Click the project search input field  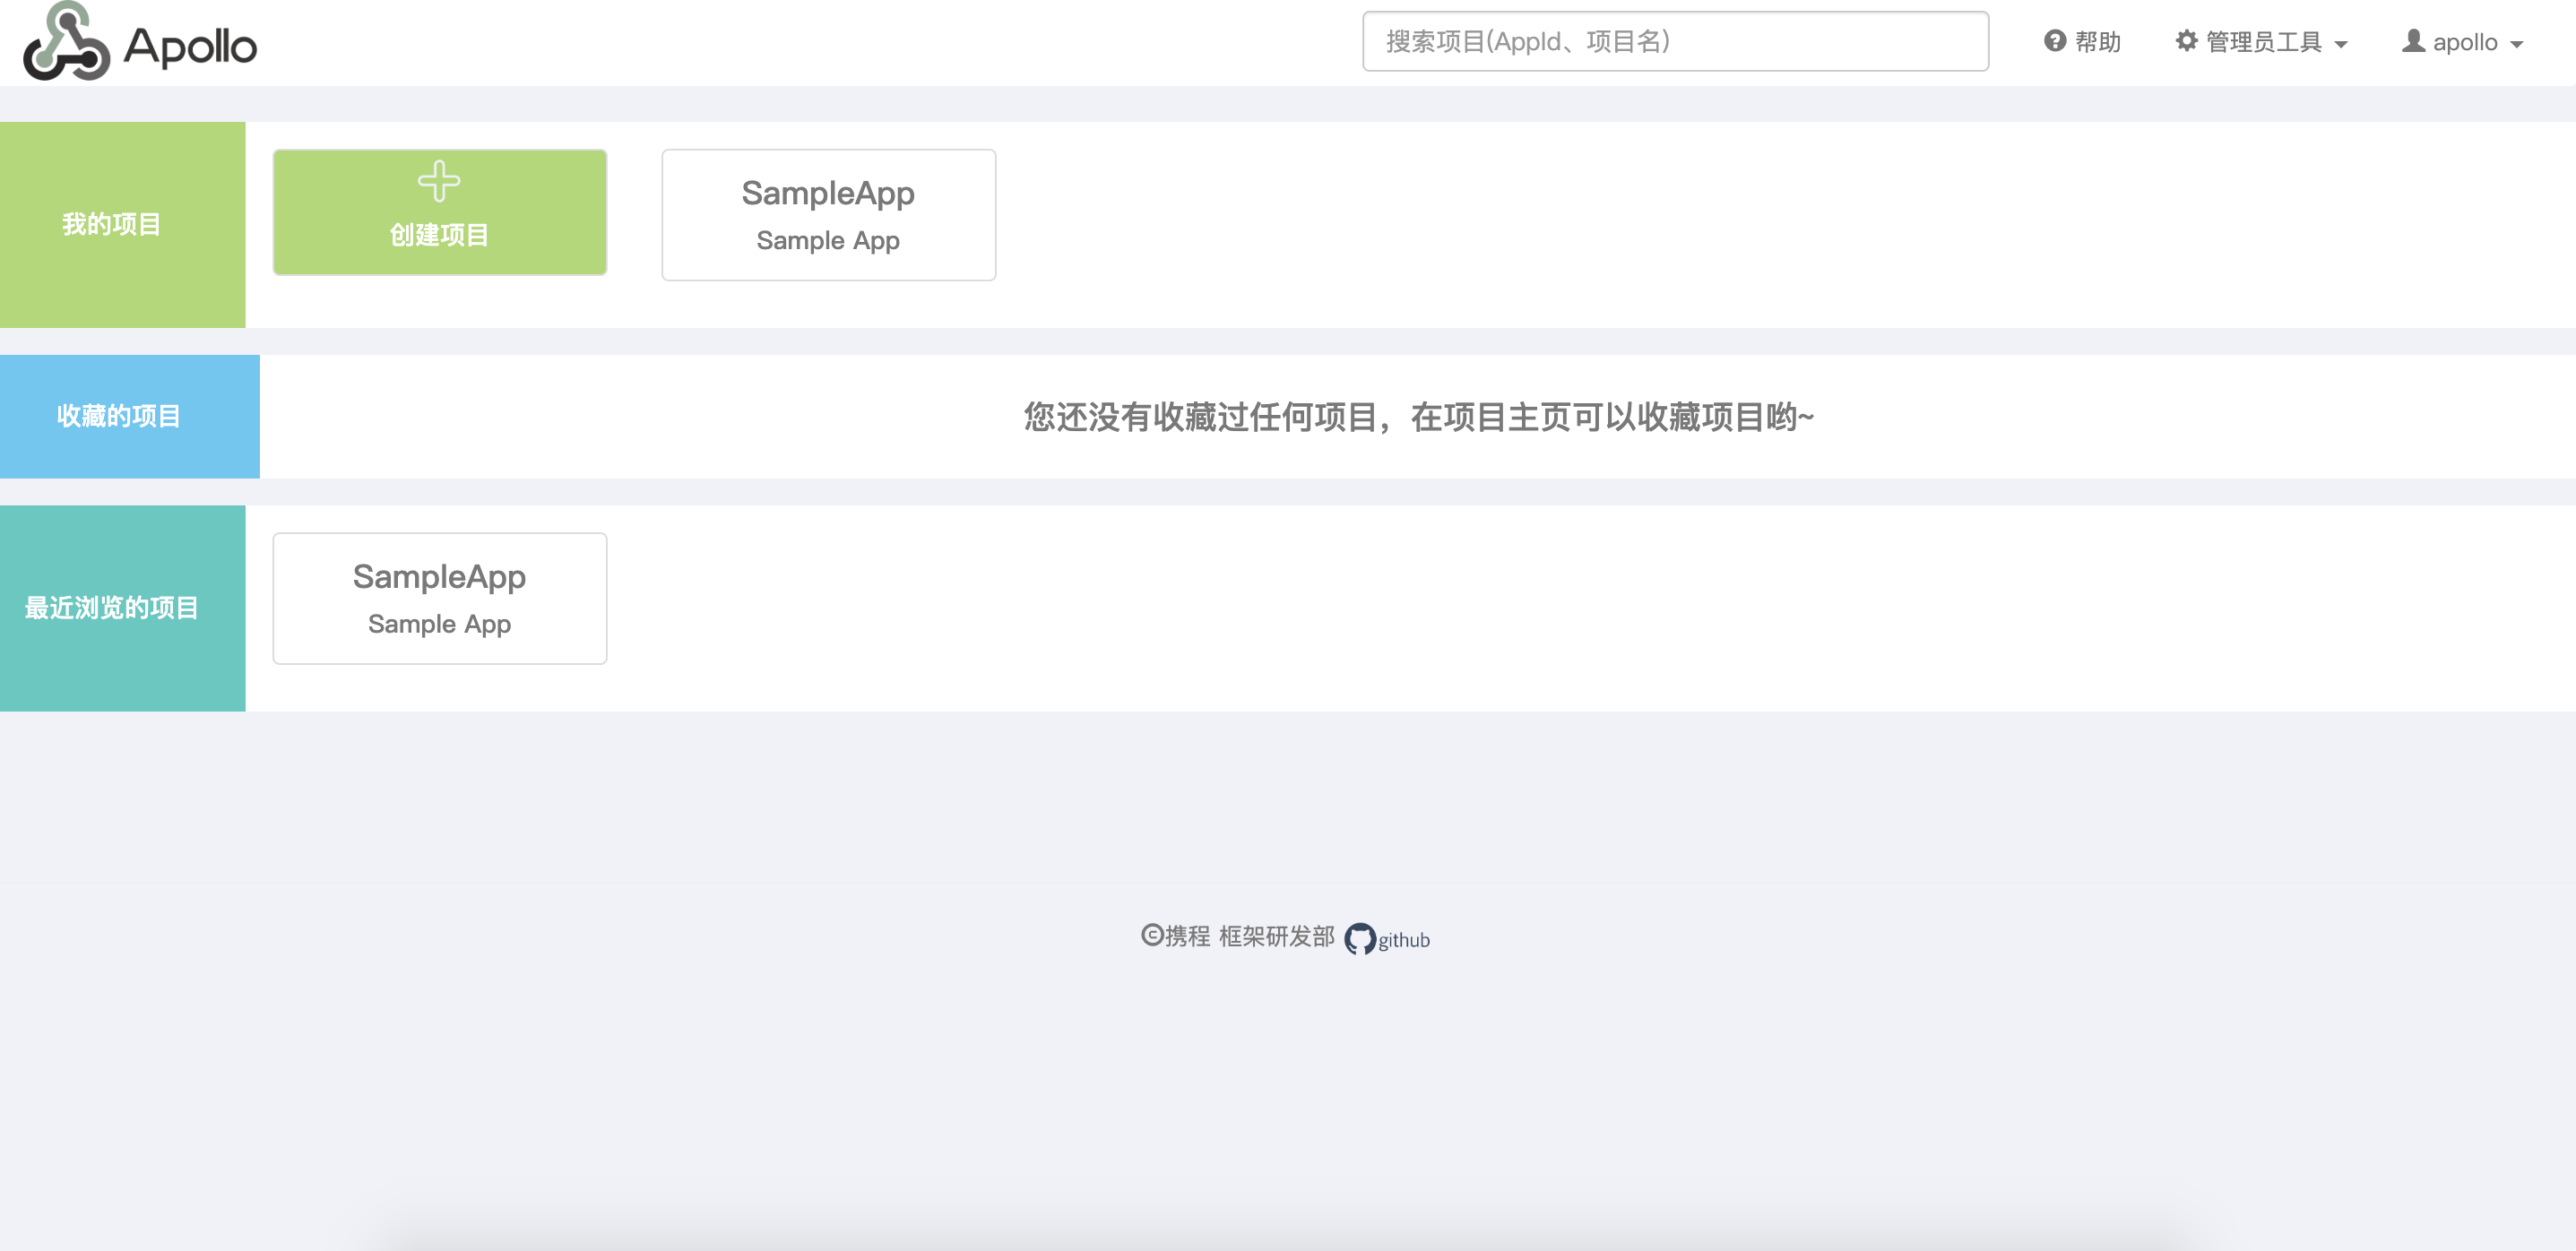(x=1674, y=41)
